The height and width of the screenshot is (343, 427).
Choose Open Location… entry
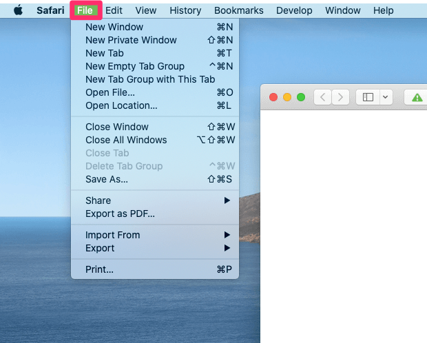155,105
